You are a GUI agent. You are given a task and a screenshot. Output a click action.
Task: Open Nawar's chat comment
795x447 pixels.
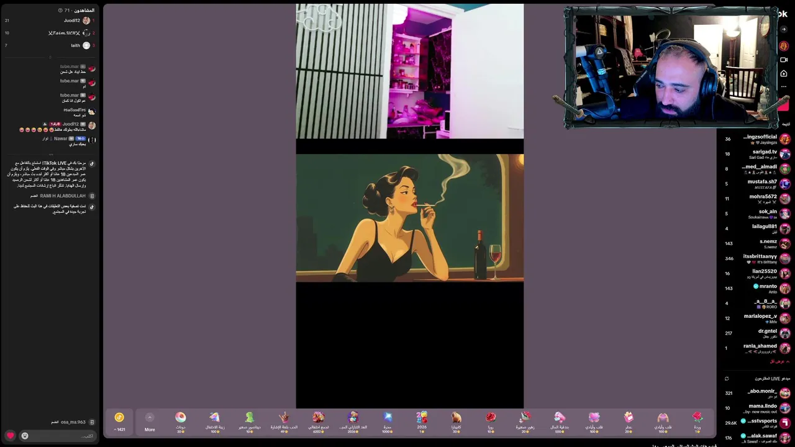pos(68,141)
